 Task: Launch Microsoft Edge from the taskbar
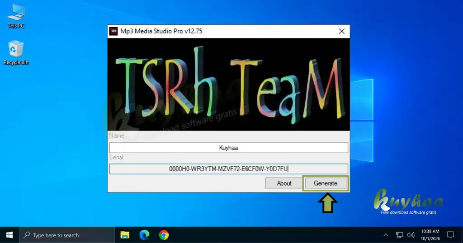[x=144, y=235]
